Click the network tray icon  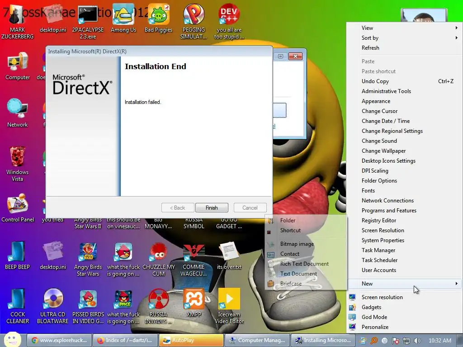[x=406, y=341]
